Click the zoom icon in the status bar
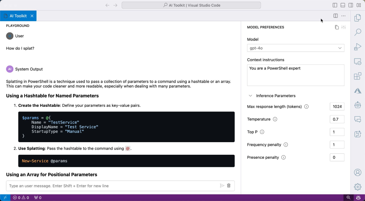 (x=348, y=197)
